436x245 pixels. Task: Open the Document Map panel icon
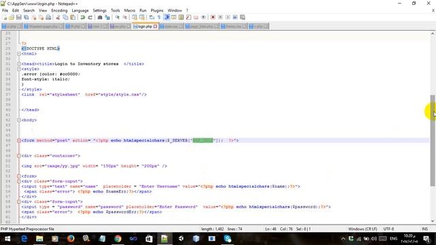(x=181, y=17)
